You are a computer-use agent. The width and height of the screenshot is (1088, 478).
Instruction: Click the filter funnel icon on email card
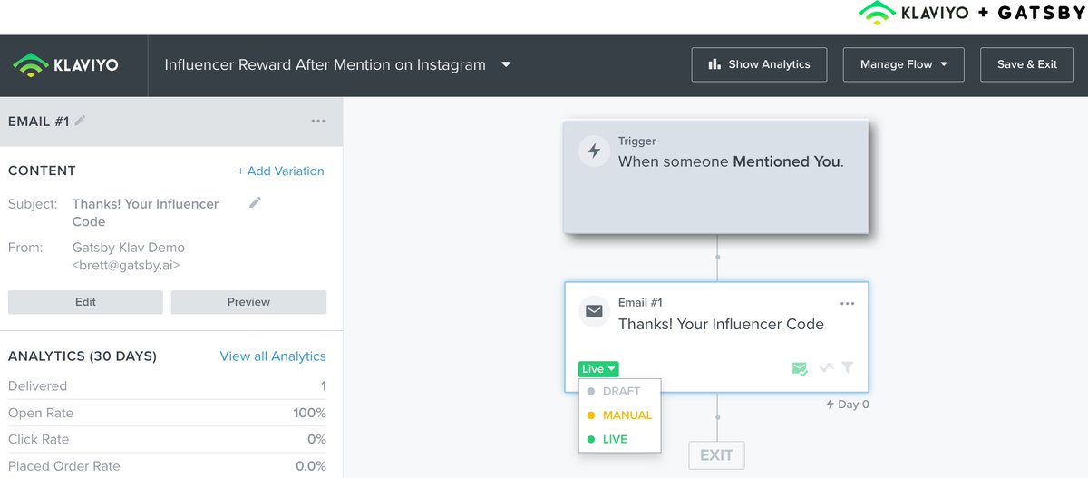pos(848,368)
